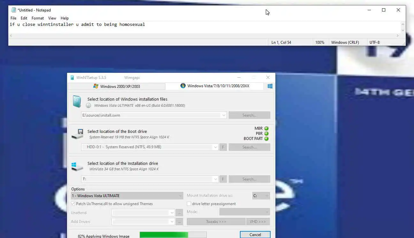Click the F button beside installation drive dropdown
This screenshot has width=414, height=238.
[x=223, y=179]
